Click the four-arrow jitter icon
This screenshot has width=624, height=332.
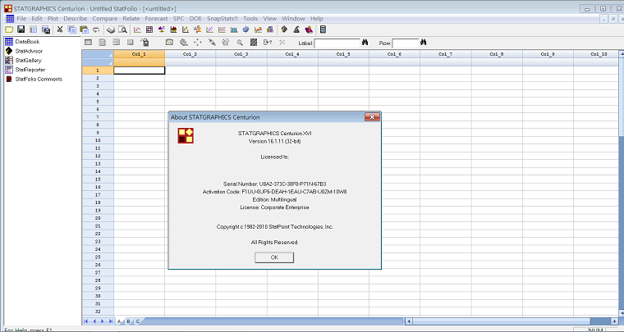click(x=198, y=43)
